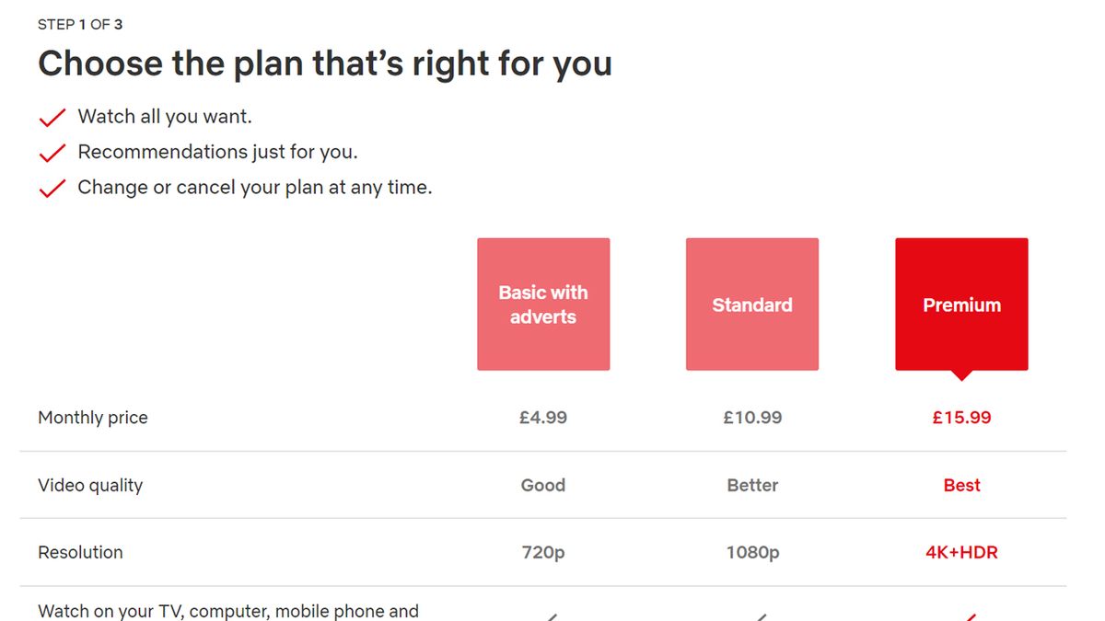This screenshot has width=1105, height=621.
Task: Click the Good video quality cell
Action: click(x=543, y=485)
